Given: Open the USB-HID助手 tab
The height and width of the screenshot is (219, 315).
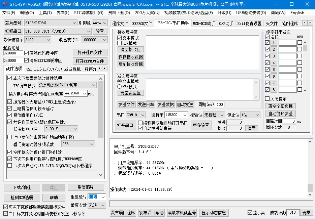Looking at the screenshot, I should click(x=204, y=24).
